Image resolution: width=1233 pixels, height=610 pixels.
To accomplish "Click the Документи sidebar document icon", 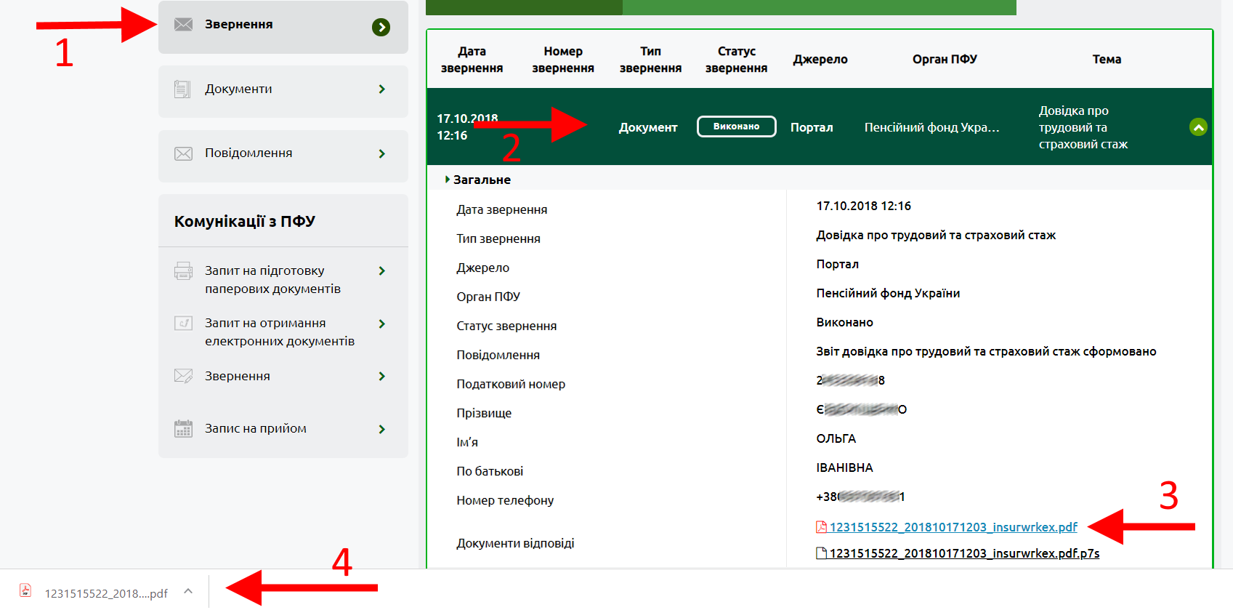I will (182, 89).
